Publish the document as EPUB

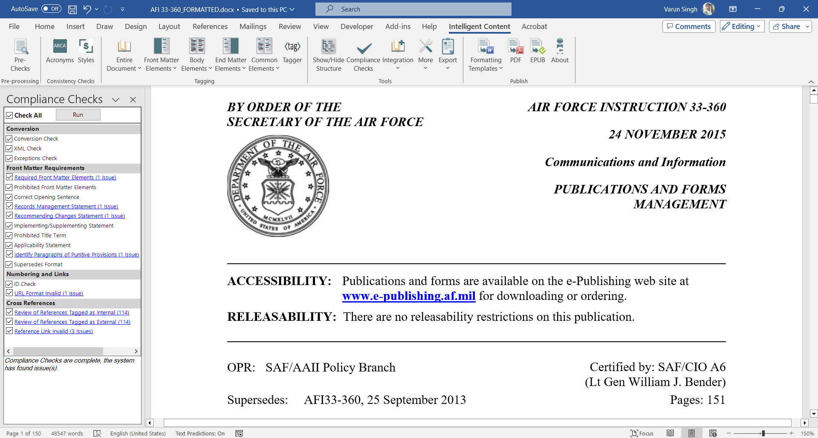click(538, 51)
